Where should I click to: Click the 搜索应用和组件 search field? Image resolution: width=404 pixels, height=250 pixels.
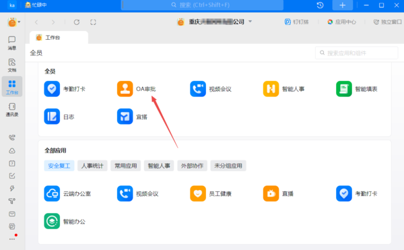(x=357, y=53)
